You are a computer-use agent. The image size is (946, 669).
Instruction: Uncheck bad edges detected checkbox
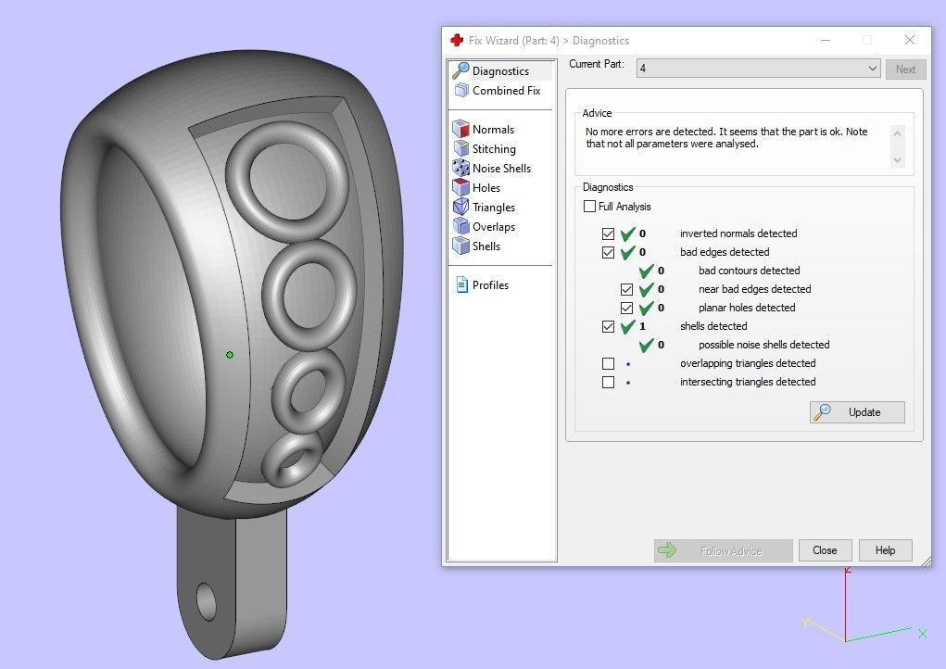point(608,252)
